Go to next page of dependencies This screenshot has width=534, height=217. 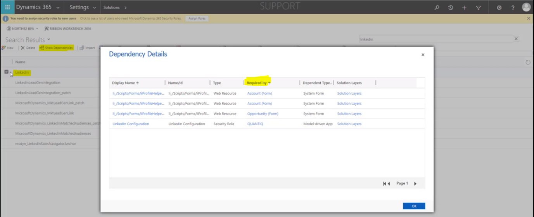click(415, 184)
